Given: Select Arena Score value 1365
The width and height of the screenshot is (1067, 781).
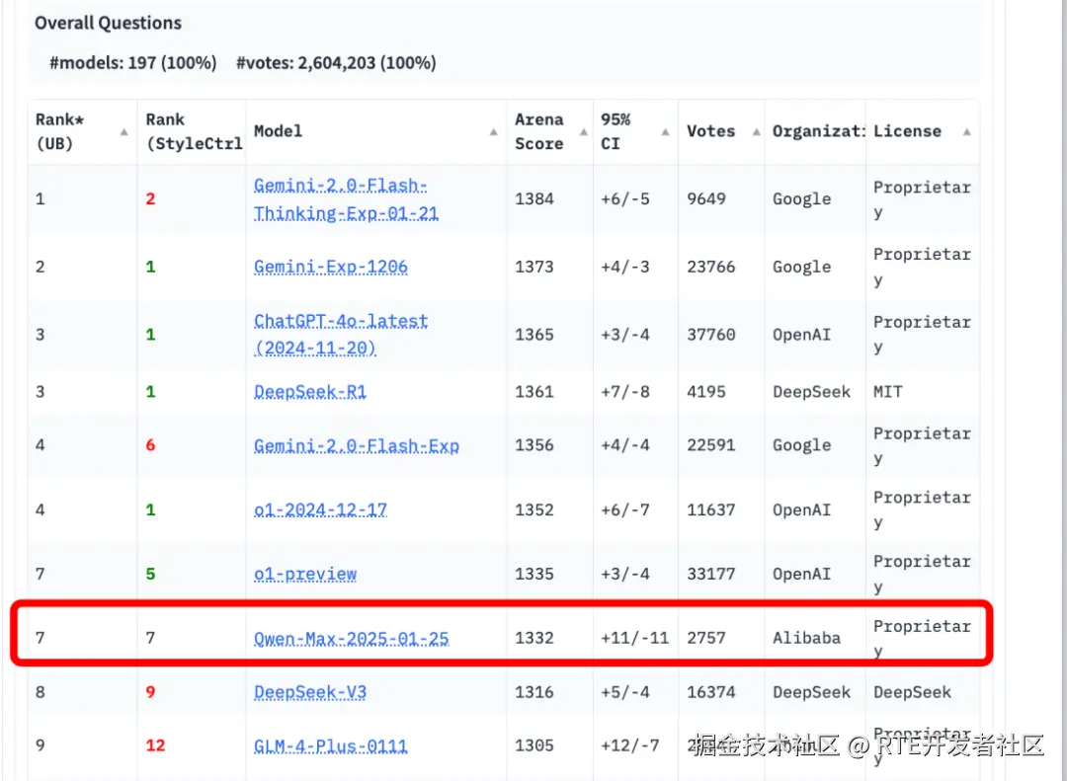Looking at the screenshot, I should click(x=534, y=335).
